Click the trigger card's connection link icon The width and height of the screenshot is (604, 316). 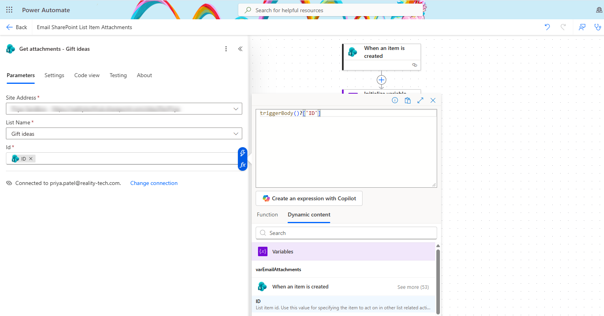click(x=414, y=65)
